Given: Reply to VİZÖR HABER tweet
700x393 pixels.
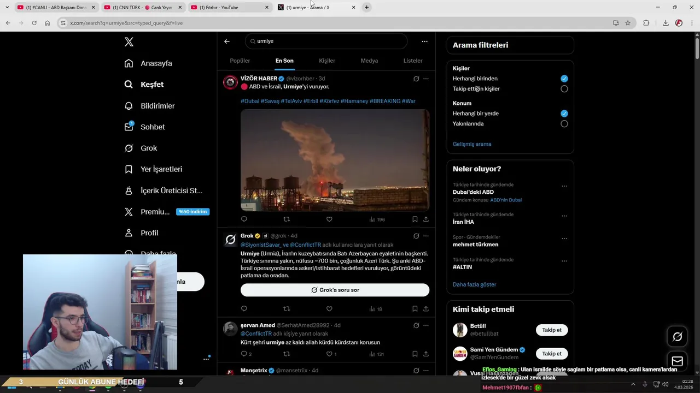Looking at the screenshot, I should point(244,219).
